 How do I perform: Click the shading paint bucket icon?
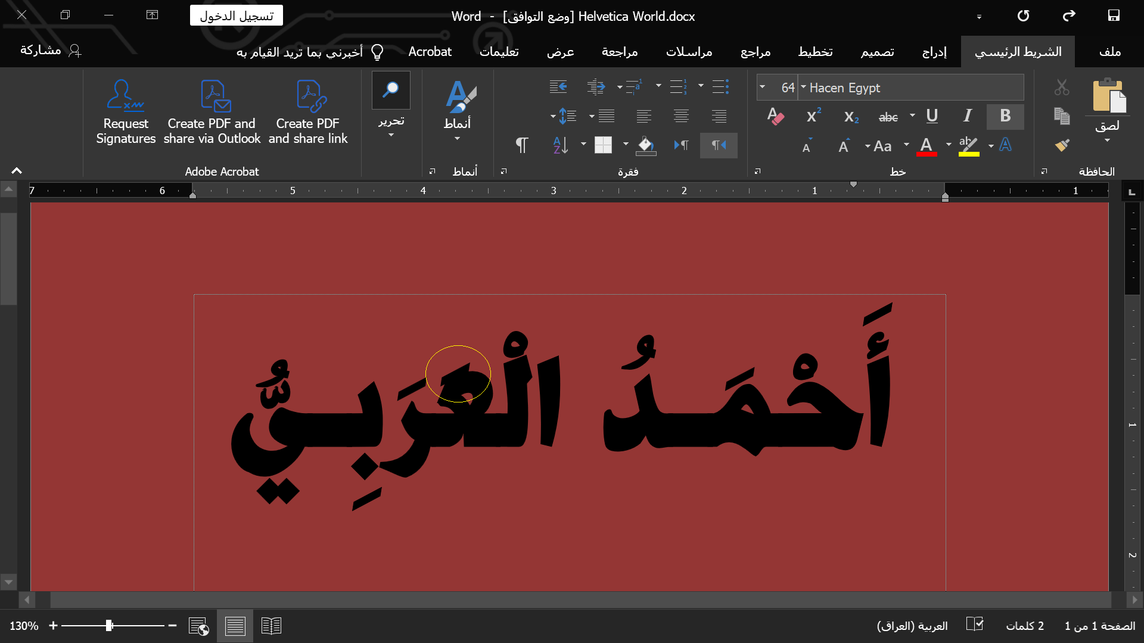pos(645,145)
